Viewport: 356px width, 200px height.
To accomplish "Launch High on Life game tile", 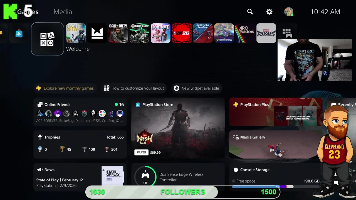I will click(76, 33).
